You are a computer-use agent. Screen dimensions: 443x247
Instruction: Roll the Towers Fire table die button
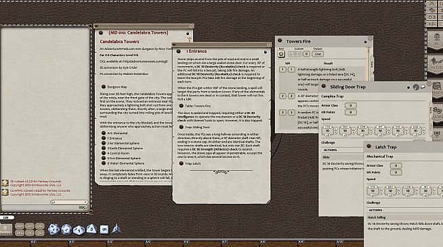281,54
